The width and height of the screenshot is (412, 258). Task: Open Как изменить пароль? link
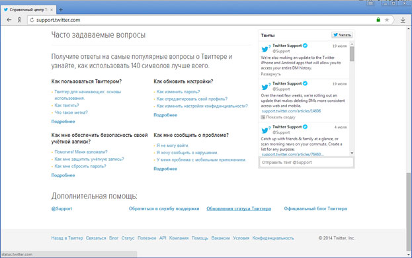pos(178,92)
